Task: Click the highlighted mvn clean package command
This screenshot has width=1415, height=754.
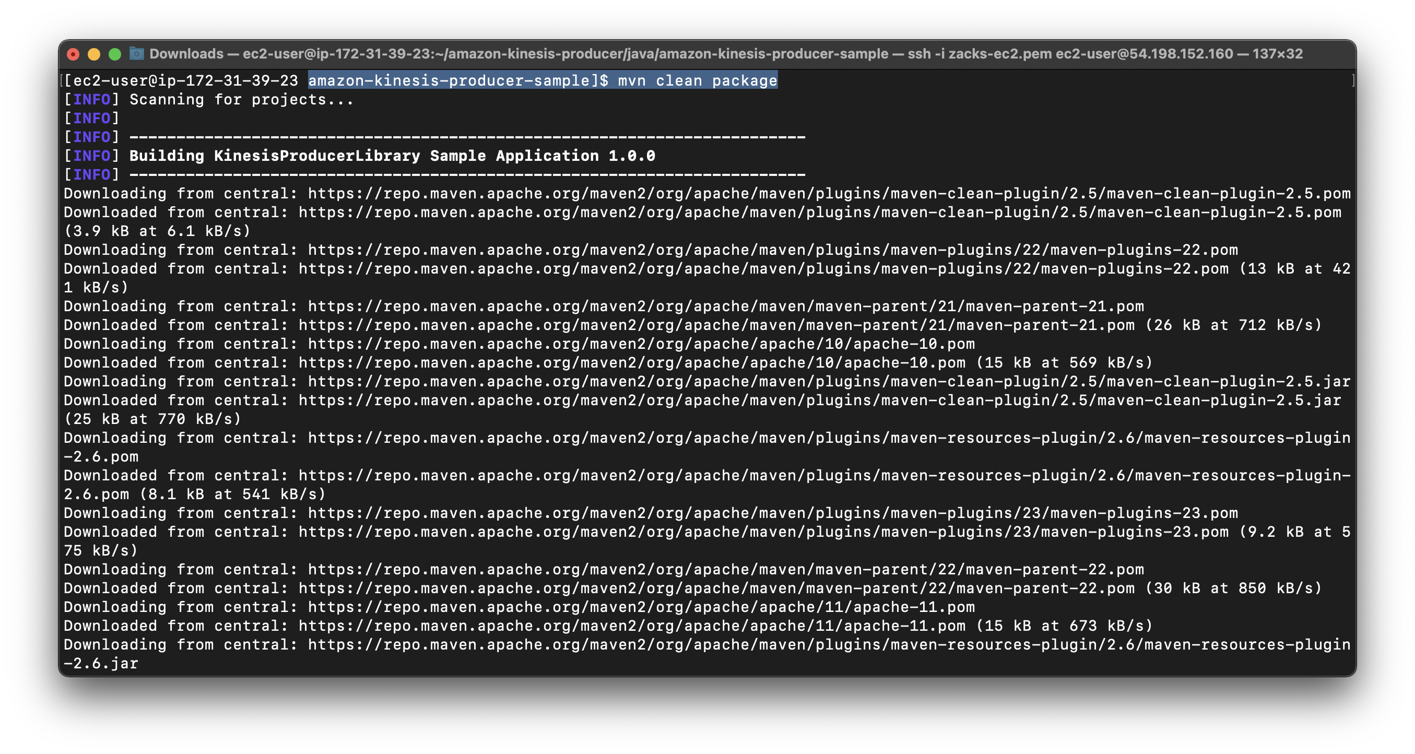Action: 697,81
